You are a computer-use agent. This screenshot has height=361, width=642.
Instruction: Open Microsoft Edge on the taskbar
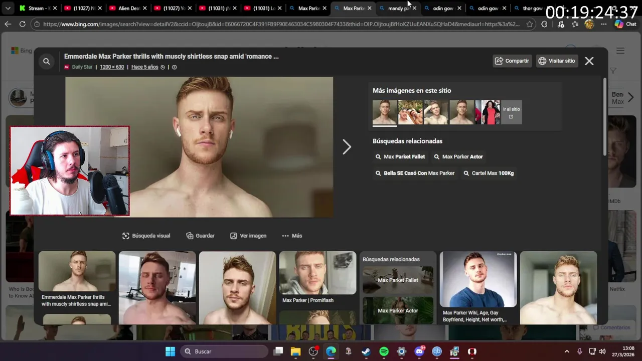331,351
